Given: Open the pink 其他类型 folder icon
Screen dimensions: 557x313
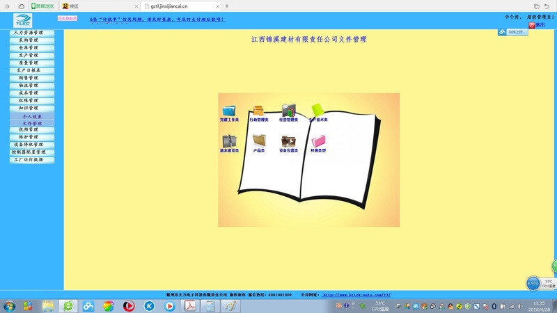Looking at the screenshot, I should click(318, 141).
